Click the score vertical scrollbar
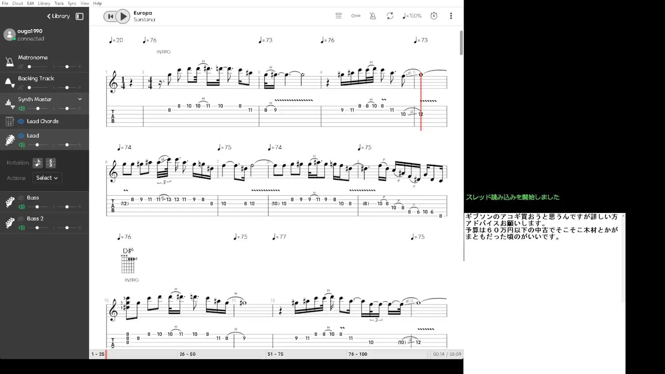 click(x=461, y=43)
